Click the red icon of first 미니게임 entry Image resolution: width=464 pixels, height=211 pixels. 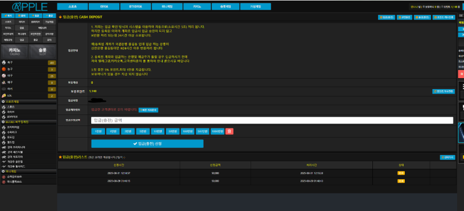click(3, 176)
